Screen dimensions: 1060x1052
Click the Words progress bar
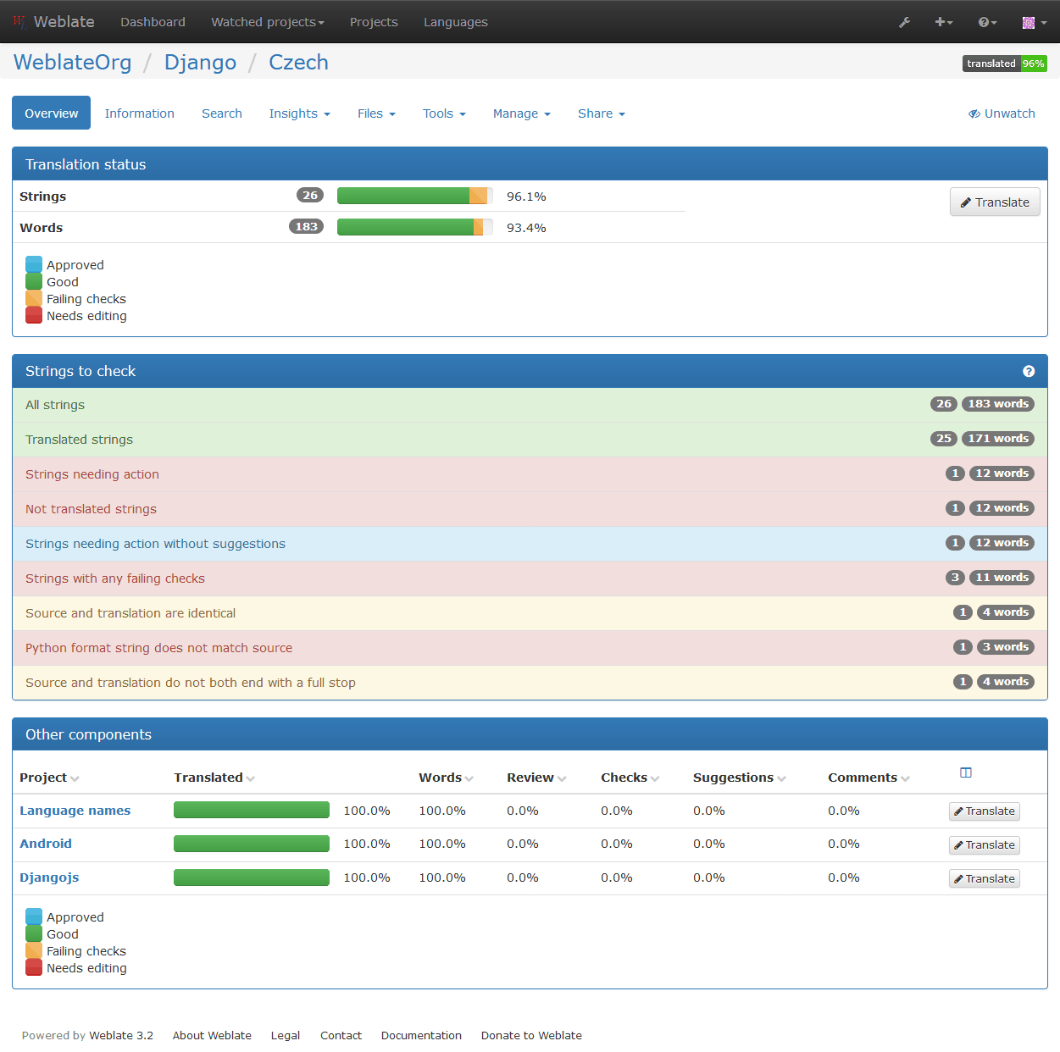click(x=415, y=227)
